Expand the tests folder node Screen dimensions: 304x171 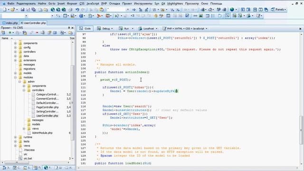pos(15,142)
